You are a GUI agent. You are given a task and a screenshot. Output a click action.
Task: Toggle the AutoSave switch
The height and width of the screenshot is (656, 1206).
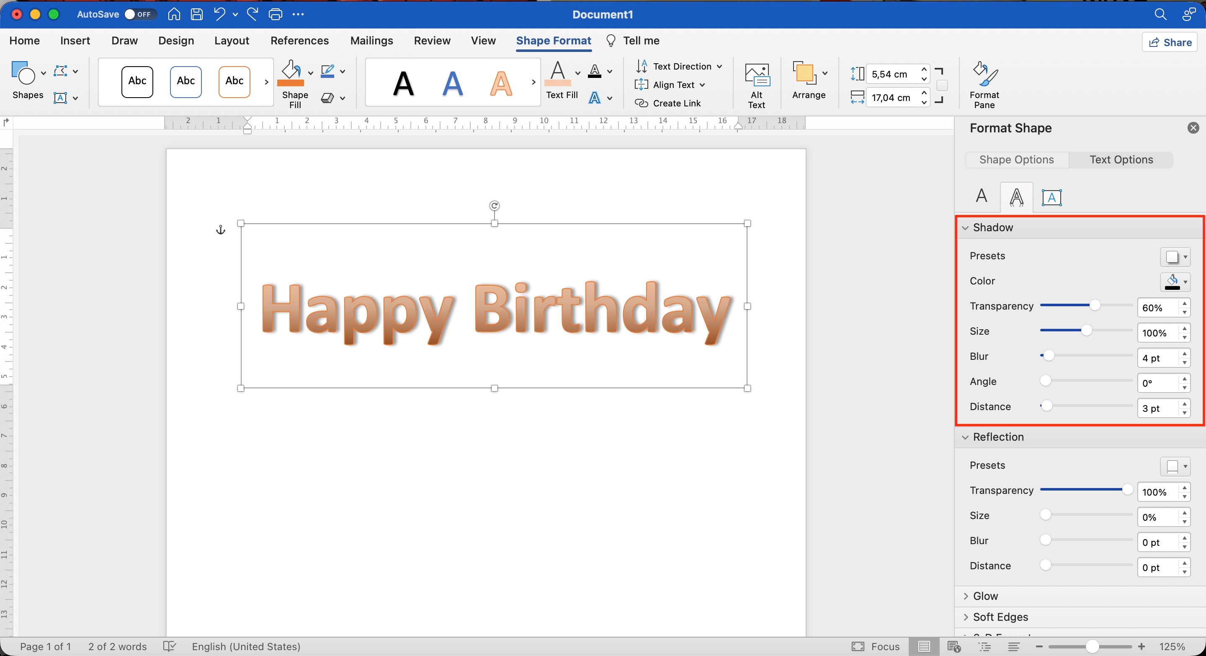pos(140,15)
